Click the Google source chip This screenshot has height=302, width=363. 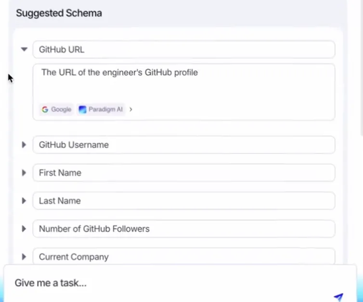56,110
